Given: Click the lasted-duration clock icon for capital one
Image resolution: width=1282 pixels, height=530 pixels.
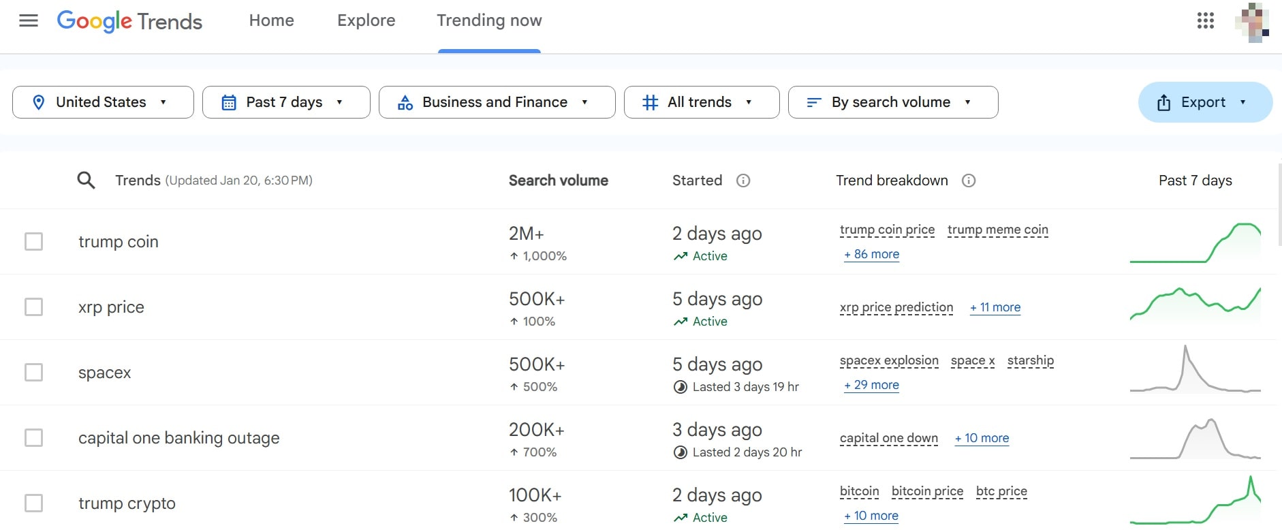Looking at the screenshot, I should (680, 452).
